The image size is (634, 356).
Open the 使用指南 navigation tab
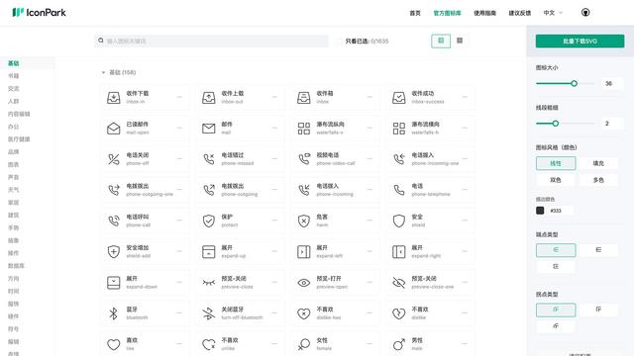(484, 13)
